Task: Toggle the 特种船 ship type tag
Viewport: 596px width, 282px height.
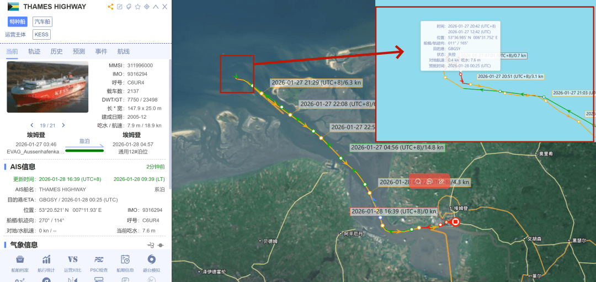Action: (18, 22)
